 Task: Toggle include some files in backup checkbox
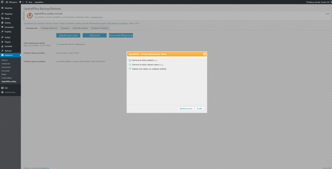[x=130, y=64]
